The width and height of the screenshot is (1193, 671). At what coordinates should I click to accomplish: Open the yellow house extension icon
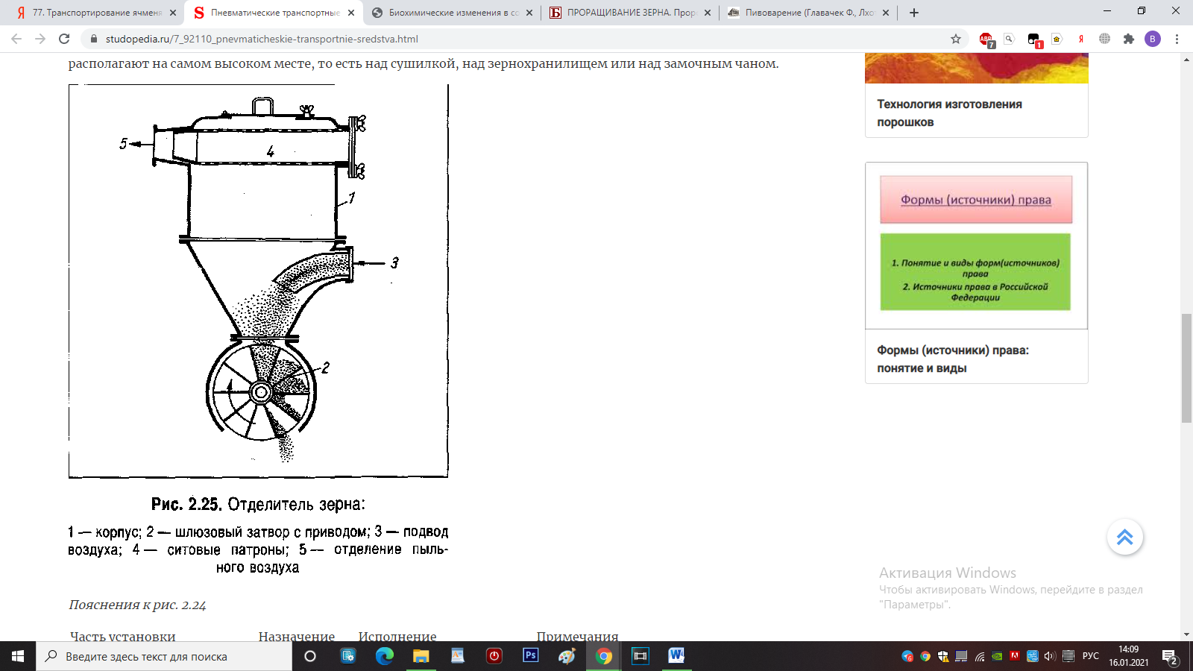point(1057,39)
